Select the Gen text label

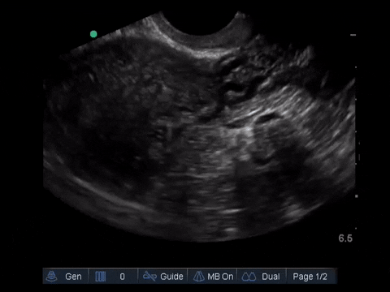tap(73, 277)
